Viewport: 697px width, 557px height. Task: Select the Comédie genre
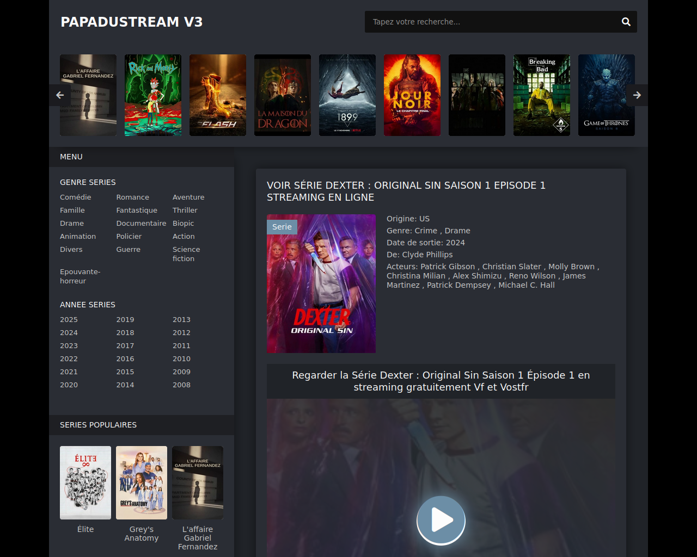[x=76, y=197]
